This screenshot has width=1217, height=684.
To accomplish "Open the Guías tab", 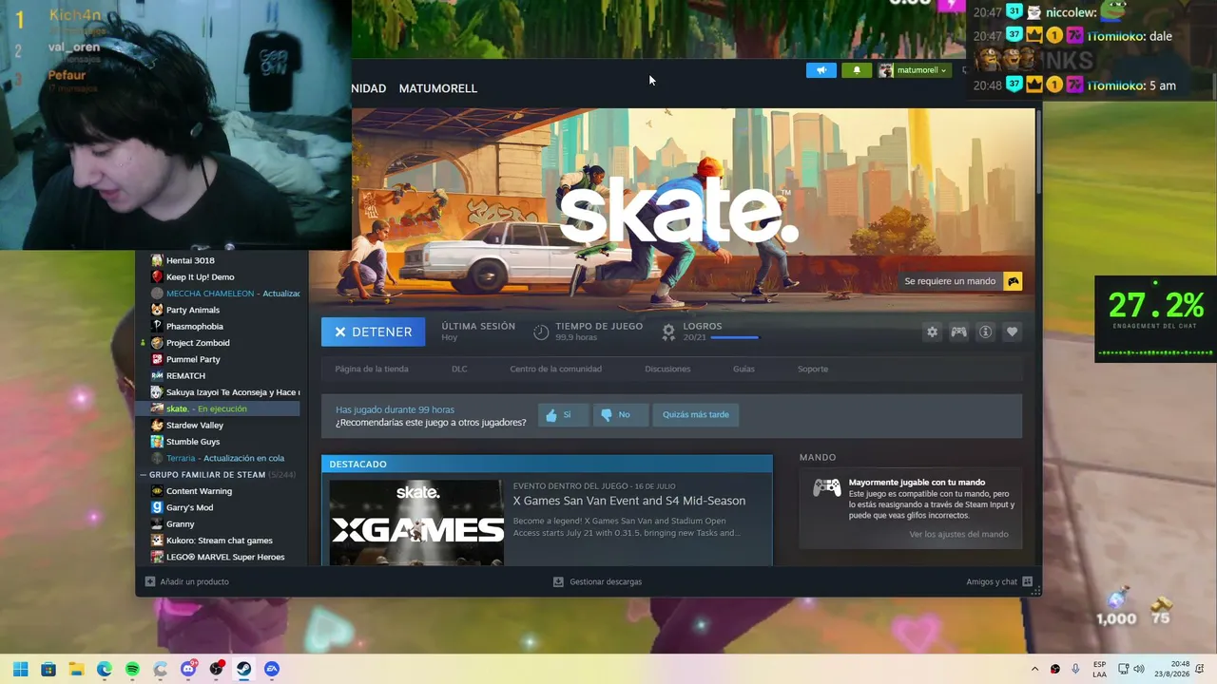I will (744, 369).
